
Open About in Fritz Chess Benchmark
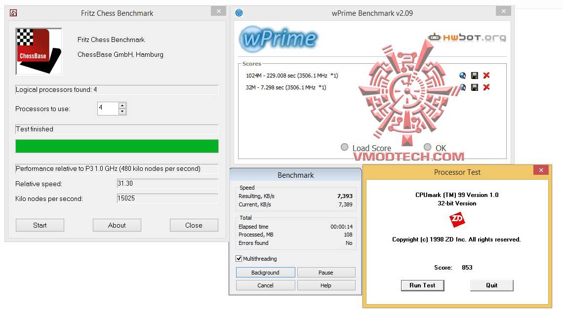coord(117,225)
